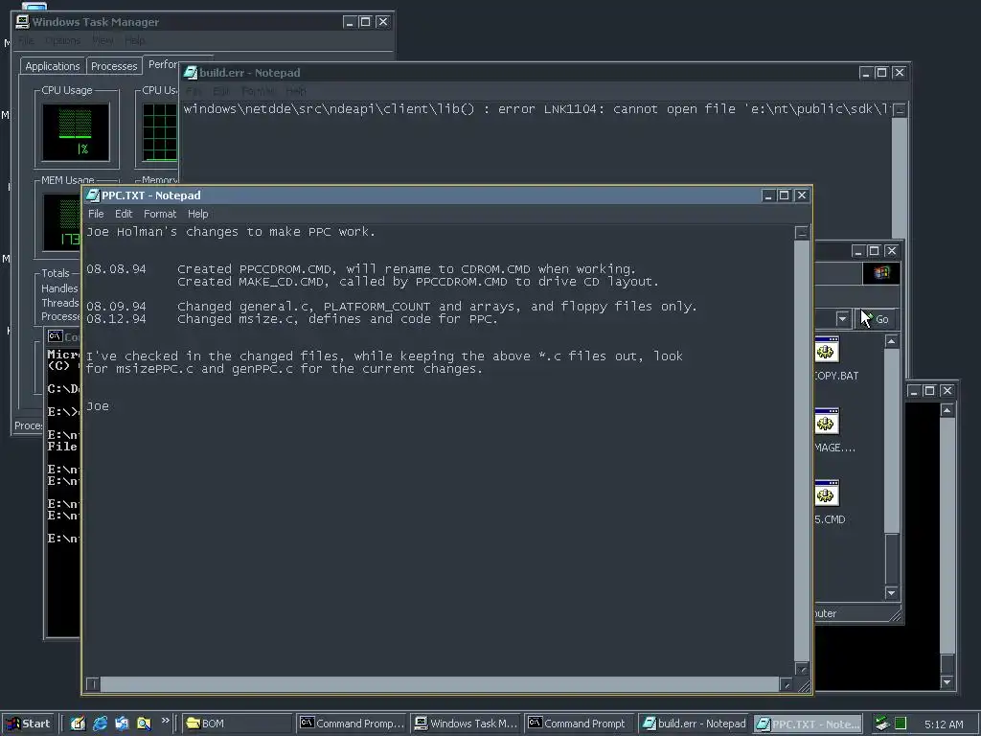Click the MEM Usage gauge in Task Manager
This screenshot has width=981, height=736.
[62, 222]
